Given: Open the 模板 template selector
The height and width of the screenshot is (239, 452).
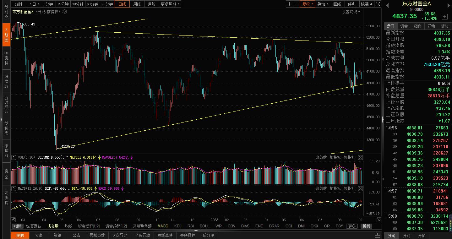Looking at the screenshot, I should coord(366,226).
